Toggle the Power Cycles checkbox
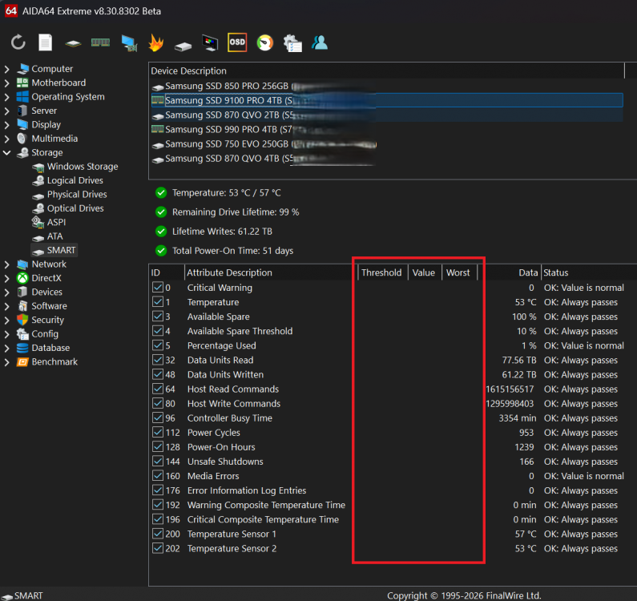 [158, 433]
